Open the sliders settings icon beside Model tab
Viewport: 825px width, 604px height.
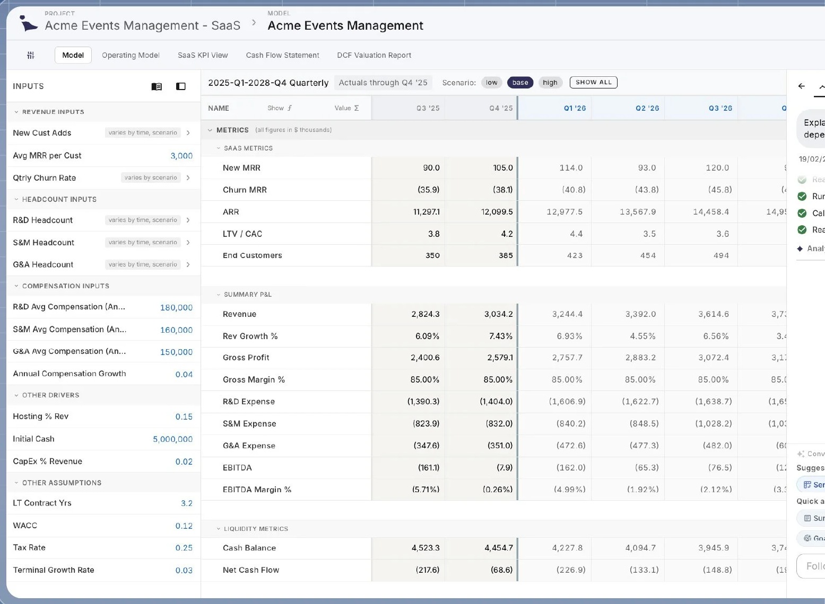tap(31, 55)
